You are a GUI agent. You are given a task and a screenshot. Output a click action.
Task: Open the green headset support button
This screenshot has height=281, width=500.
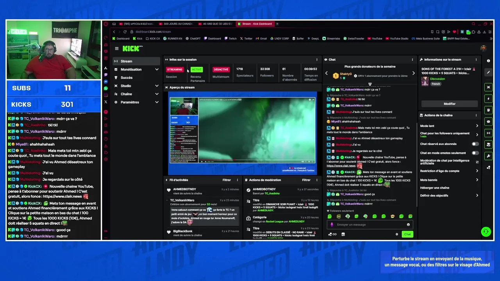pos(486,232)
